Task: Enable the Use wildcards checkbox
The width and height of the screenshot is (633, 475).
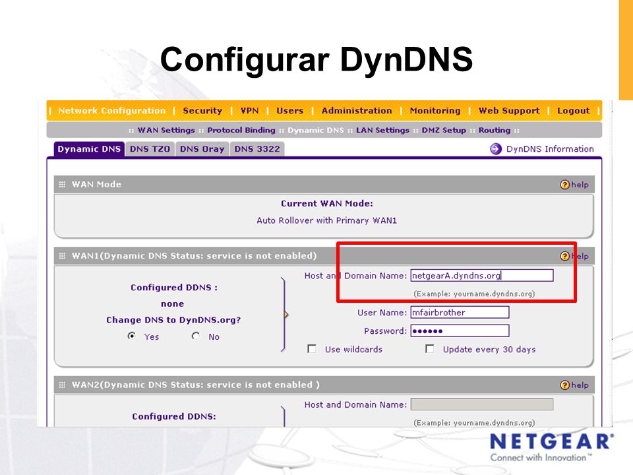Action: point(312,348)
